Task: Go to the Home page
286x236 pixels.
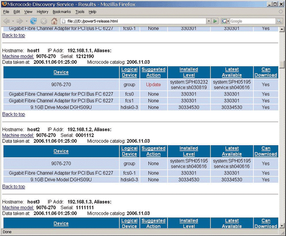Action: [54, 21]
